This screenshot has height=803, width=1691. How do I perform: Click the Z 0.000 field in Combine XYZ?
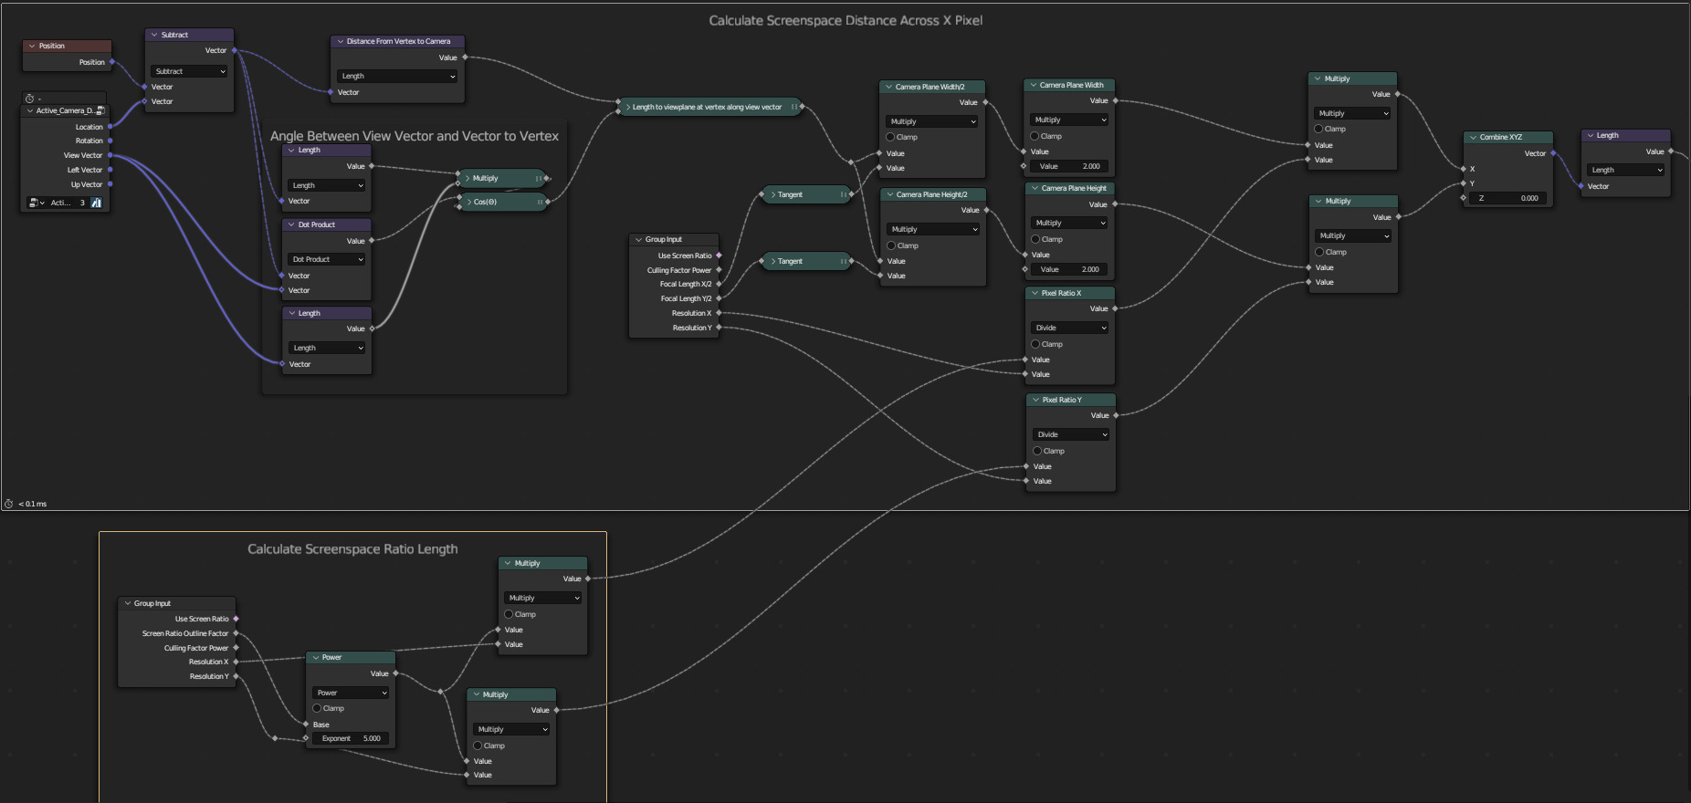tap(1507, 198)
